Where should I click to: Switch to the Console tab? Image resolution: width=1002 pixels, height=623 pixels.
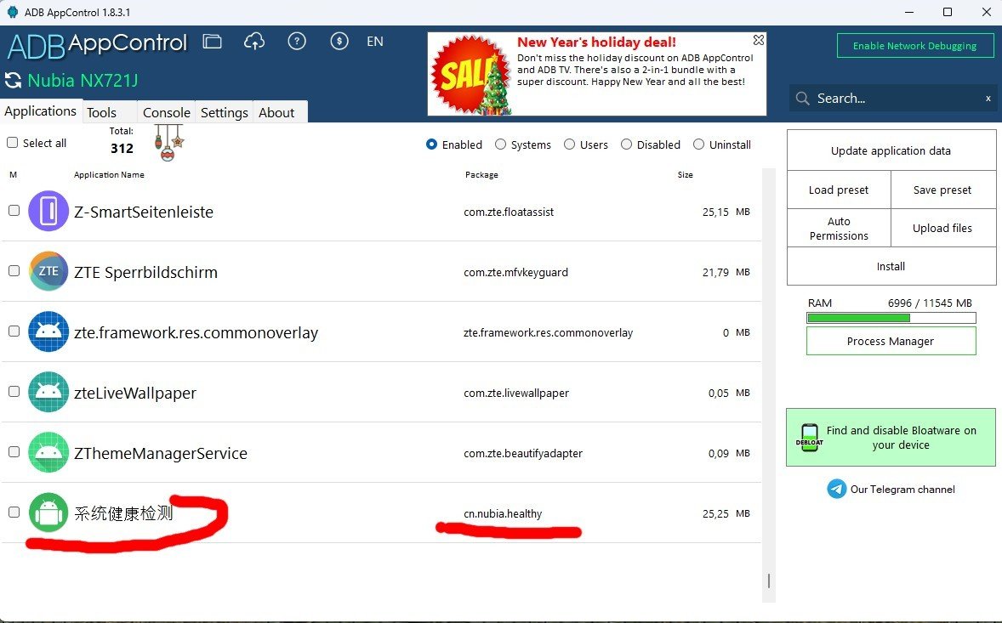click(166, 112)
